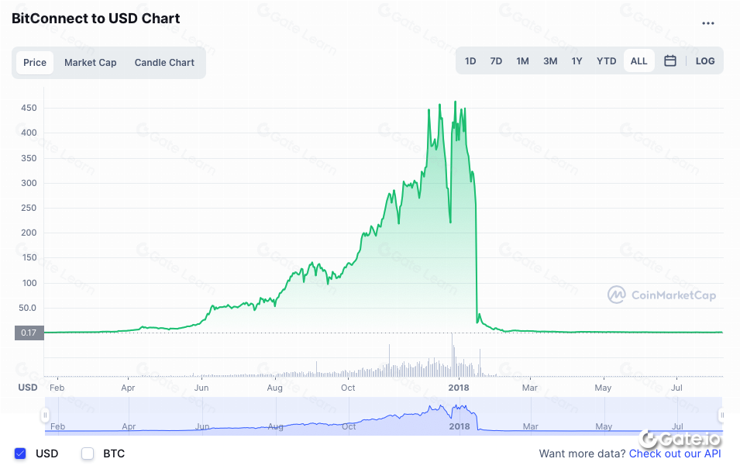Open the three-dot more options menu

point(707,23)
